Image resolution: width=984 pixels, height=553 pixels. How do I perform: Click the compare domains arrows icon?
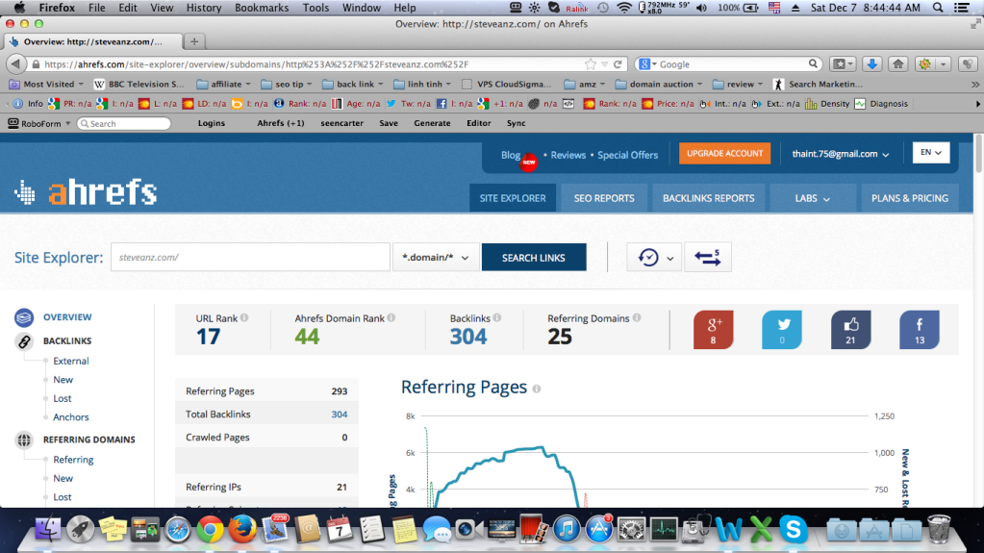point(708,258)
